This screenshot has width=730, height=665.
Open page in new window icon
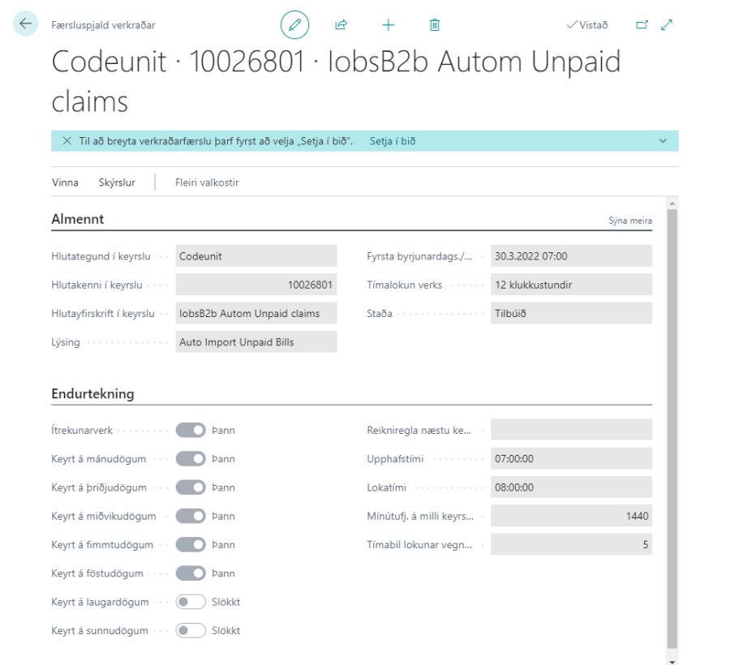(x=642, y=25)
